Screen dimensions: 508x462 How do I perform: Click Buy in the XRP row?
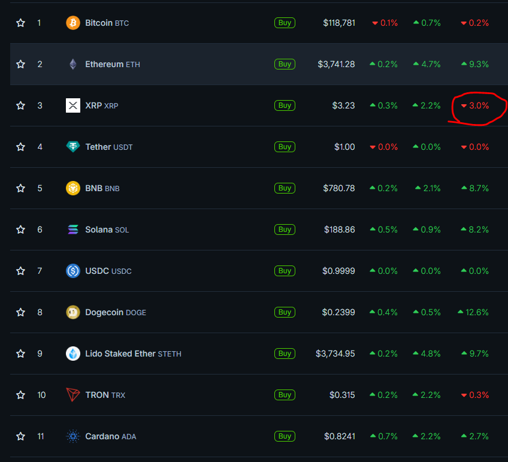(x=285, y=105)
